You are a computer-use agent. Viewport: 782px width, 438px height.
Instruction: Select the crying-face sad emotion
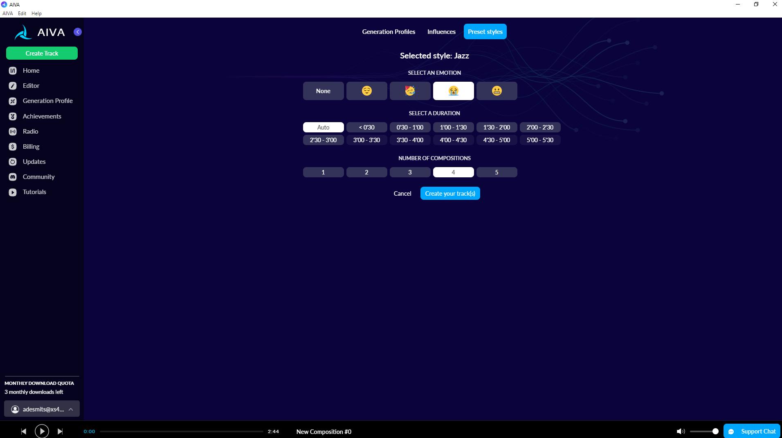click(x=453, y=91)
